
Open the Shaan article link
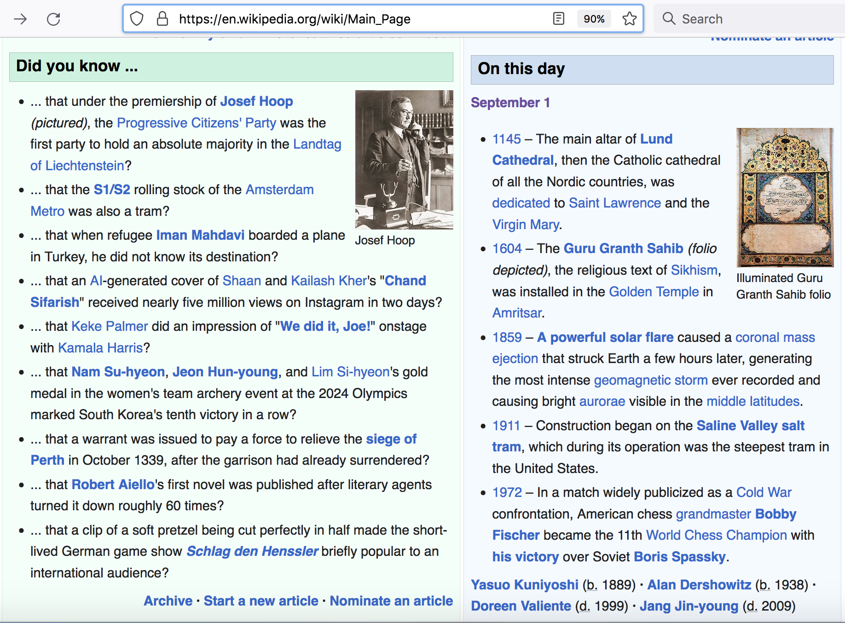pyautogui.click(x=242, y=281)
